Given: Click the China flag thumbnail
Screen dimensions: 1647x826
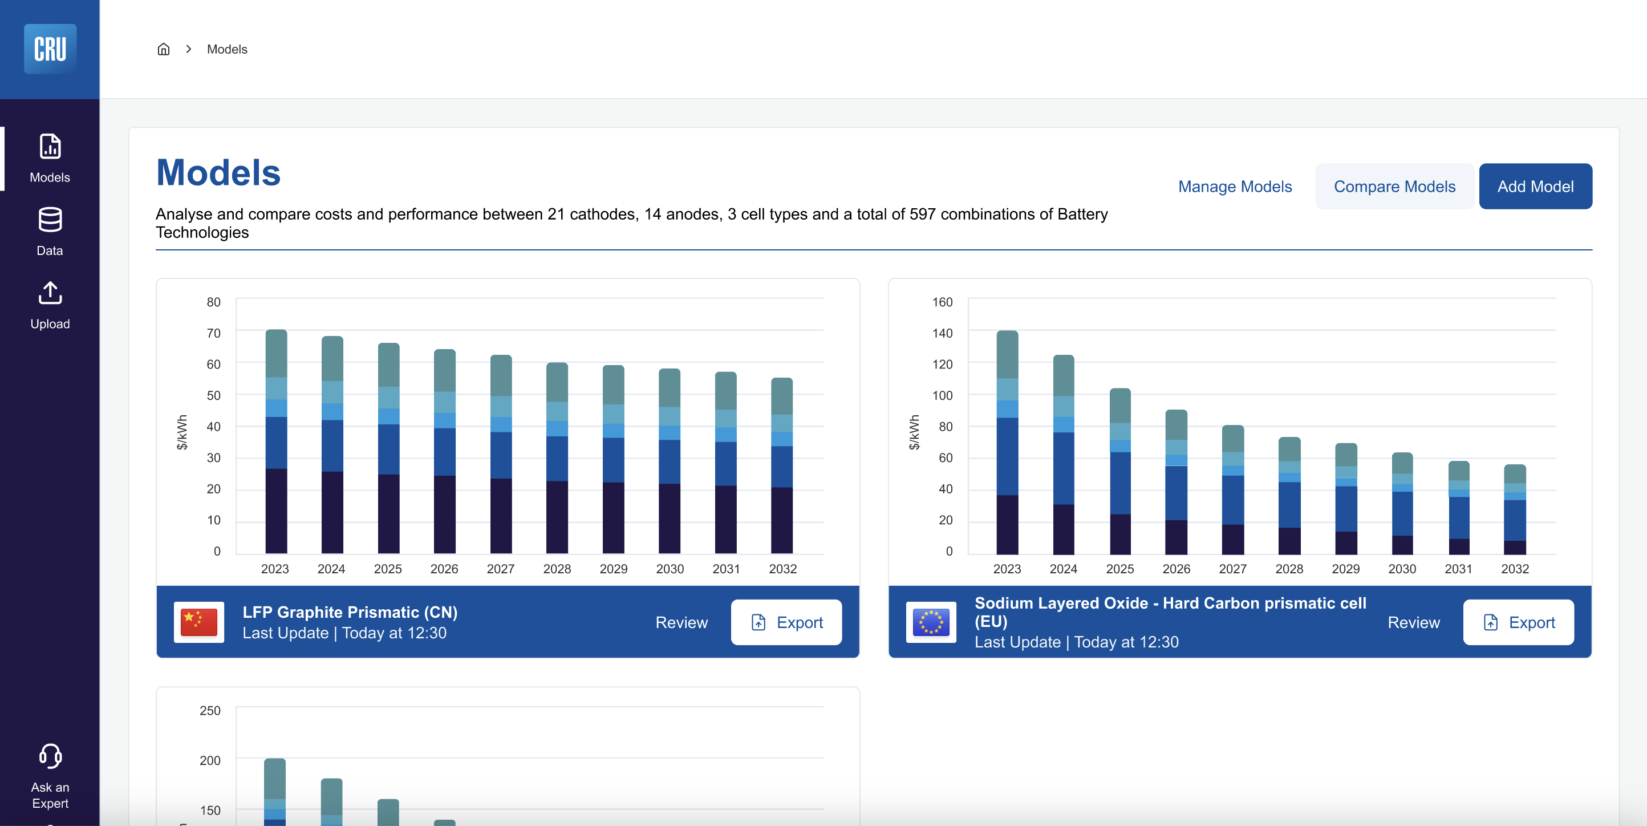Looking at the screenshot, I should click(x=199, y=621).
